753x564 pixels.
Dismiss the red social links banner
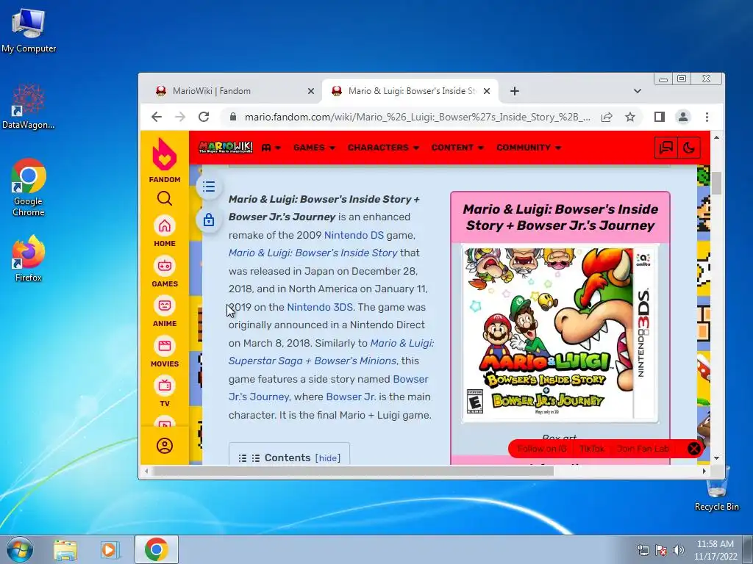point(694,449)
